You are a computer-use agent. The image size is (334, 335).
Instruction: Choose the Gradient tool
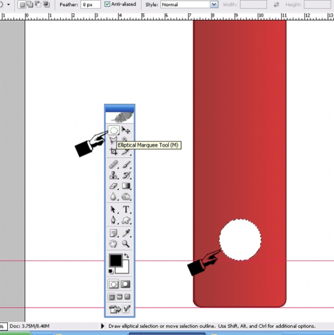126,186
